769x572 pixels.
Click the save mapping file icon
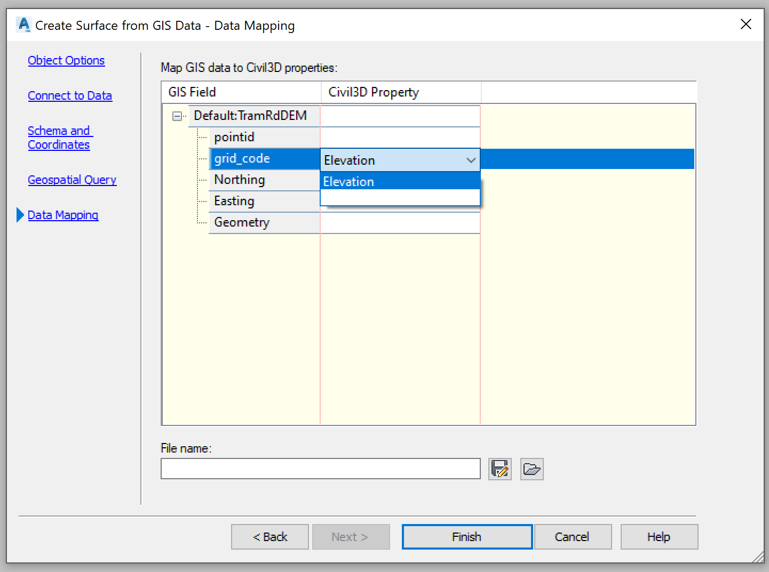500,469
